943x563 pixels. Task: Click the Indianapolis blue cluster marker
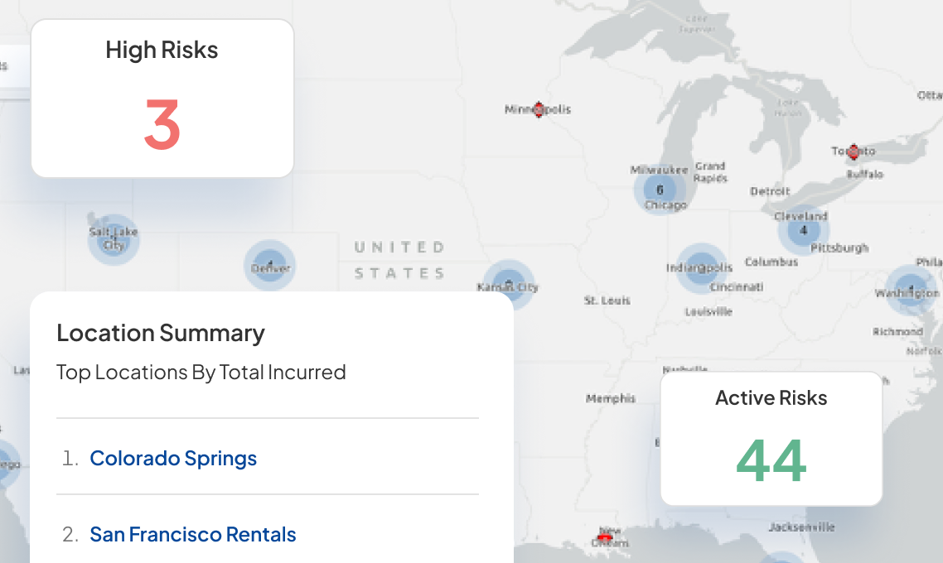701,268
